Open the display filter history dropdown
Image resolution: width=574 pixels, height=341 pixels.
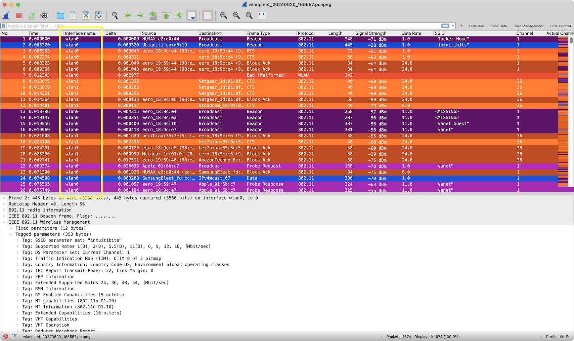coord(454,26)
